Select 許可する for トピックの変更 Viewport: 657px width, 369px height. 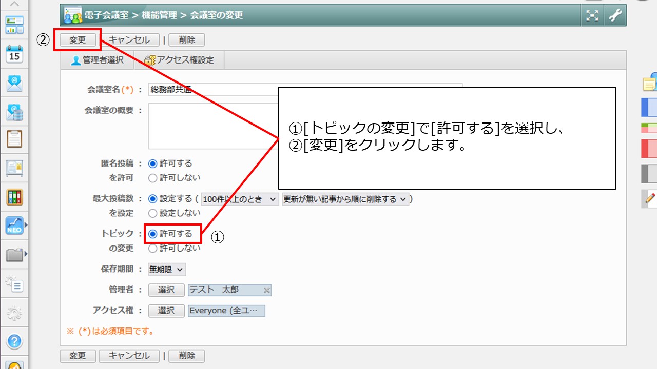pos(152,234)
